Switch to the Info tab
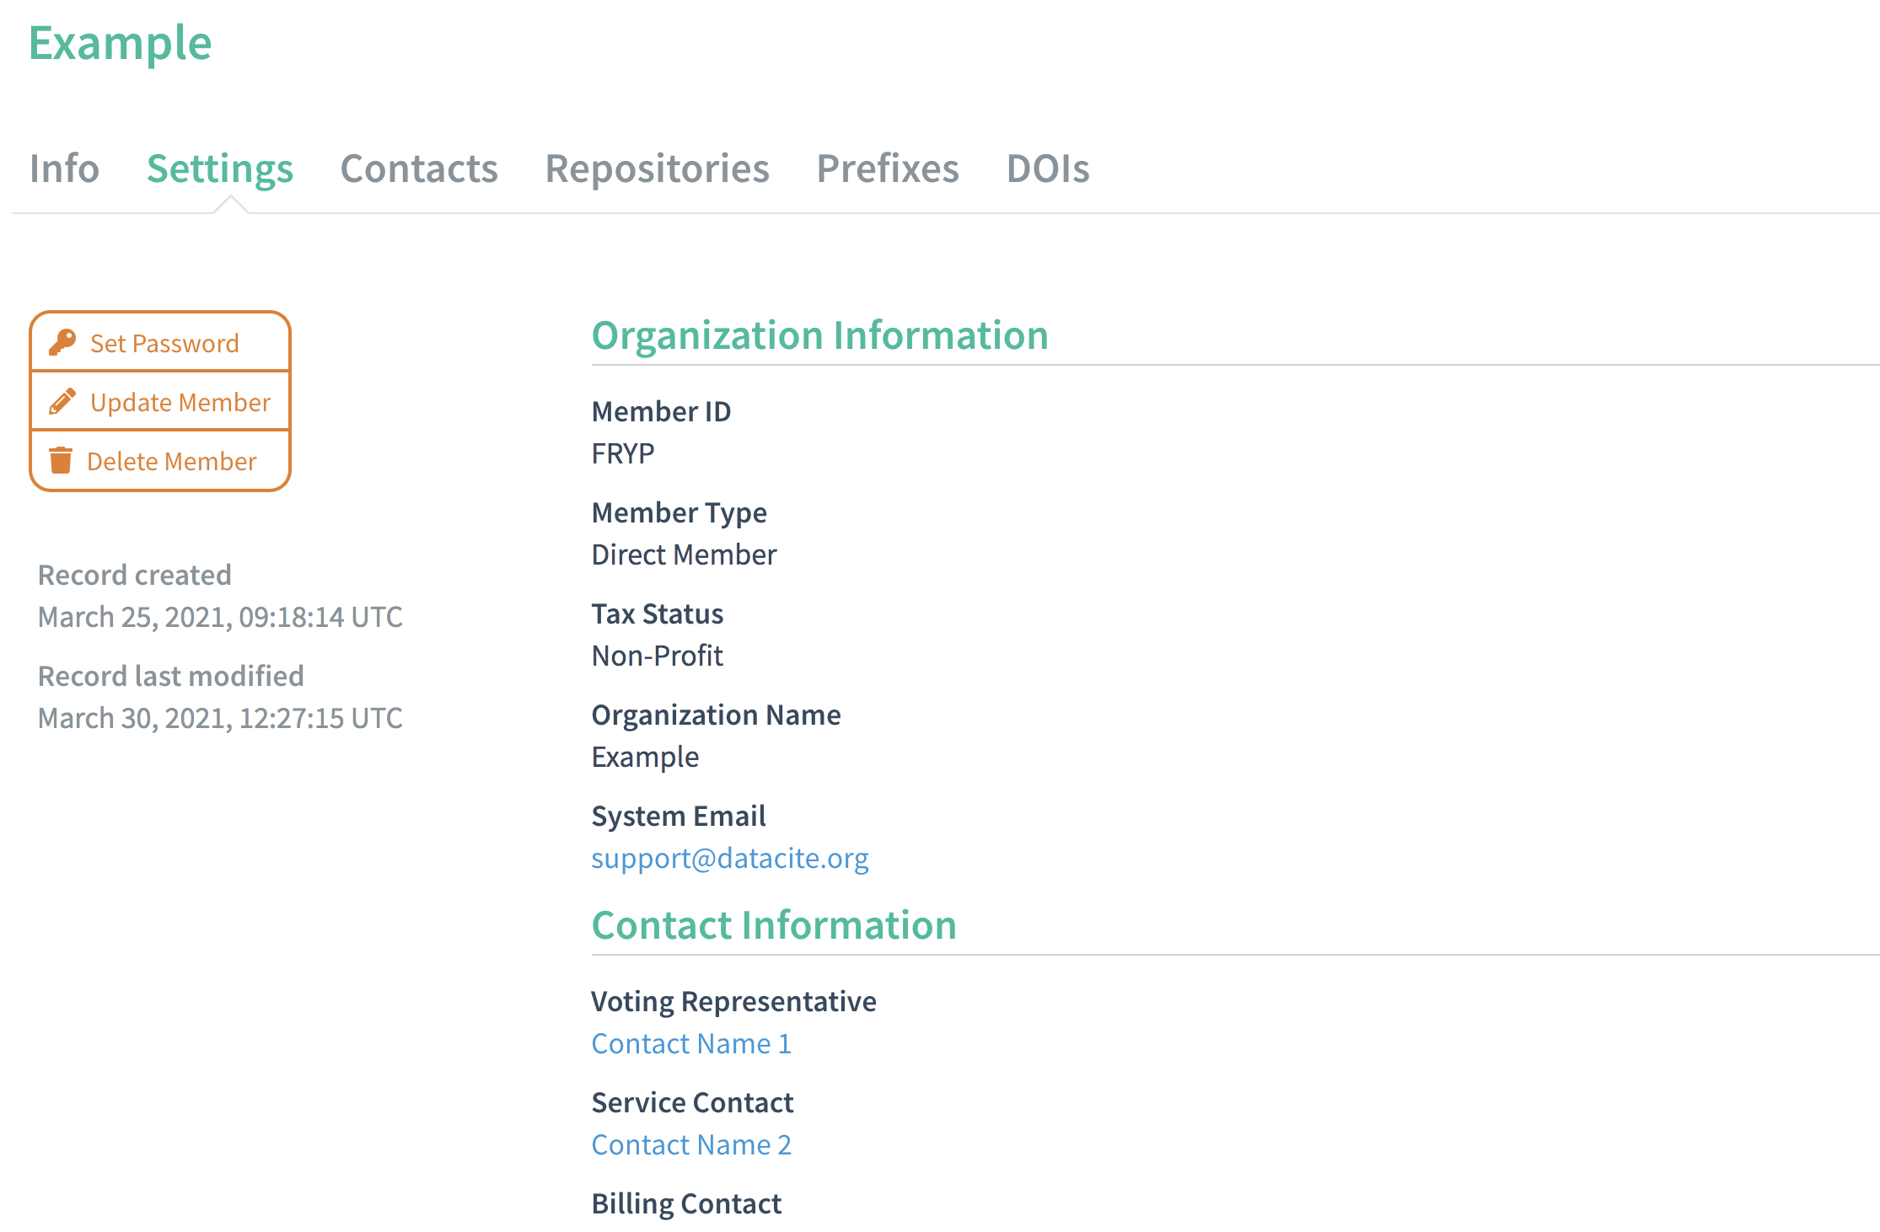 (64, 169)
